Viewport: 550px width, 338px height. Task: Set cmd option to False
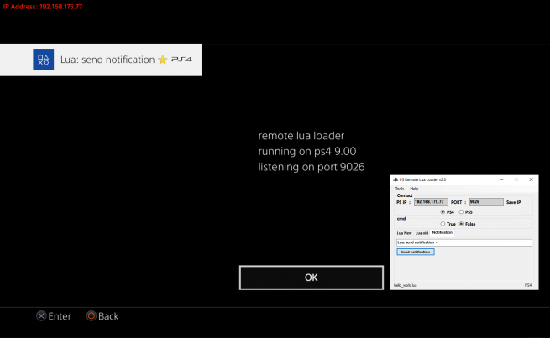pos(461,224)
